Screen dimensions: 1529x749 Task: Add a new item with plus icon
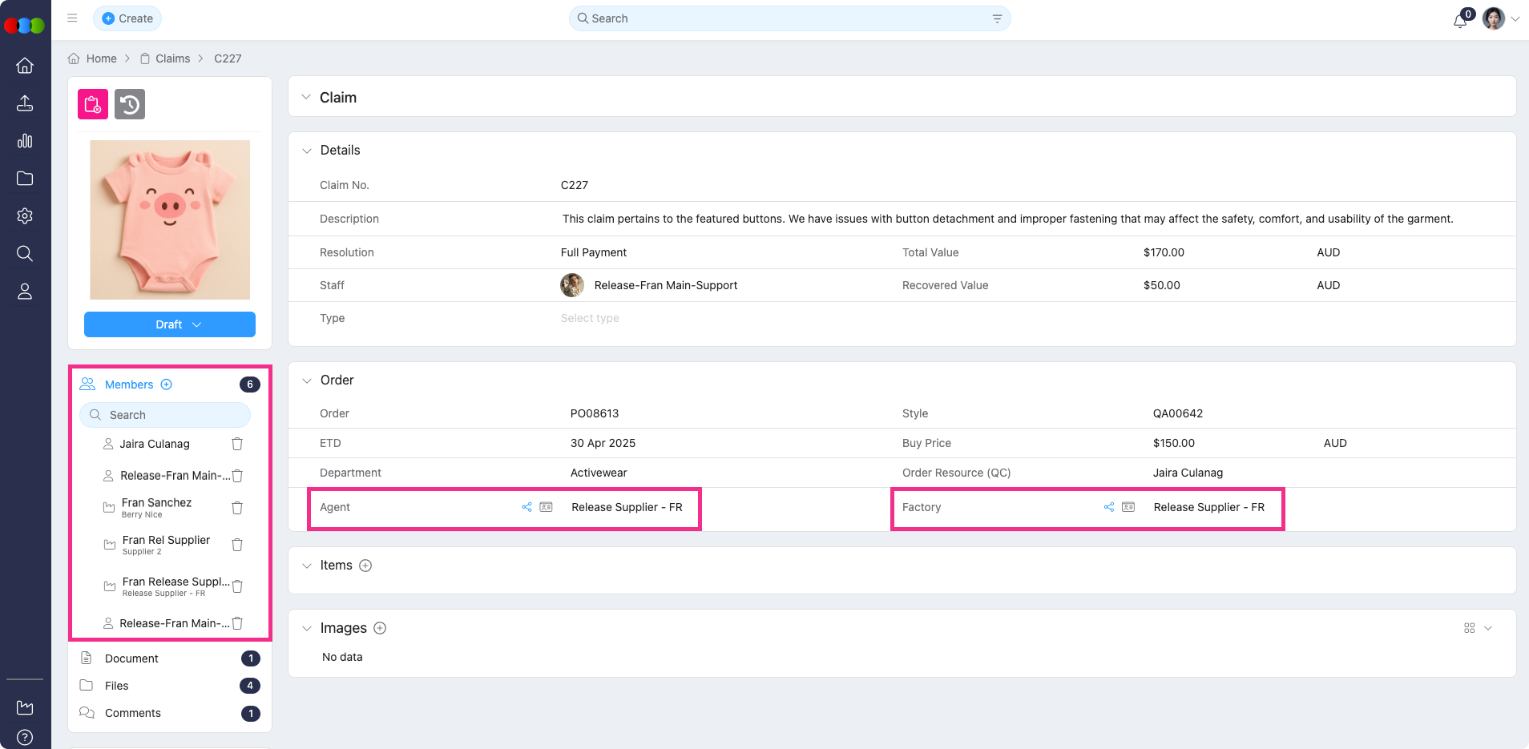click(x=365, y=566)
